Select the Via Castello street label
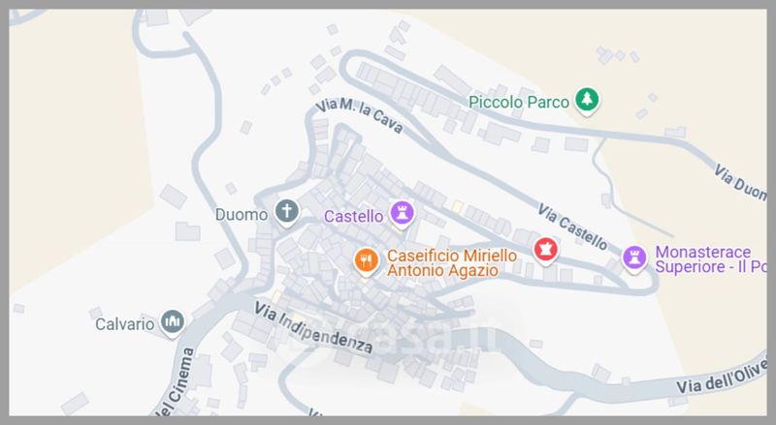This screenshot has width=776, height=425. point(572,228)
